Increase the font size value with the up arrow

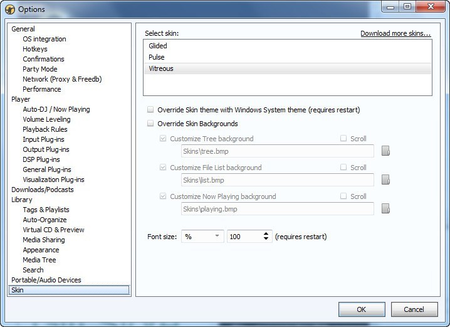266,233
